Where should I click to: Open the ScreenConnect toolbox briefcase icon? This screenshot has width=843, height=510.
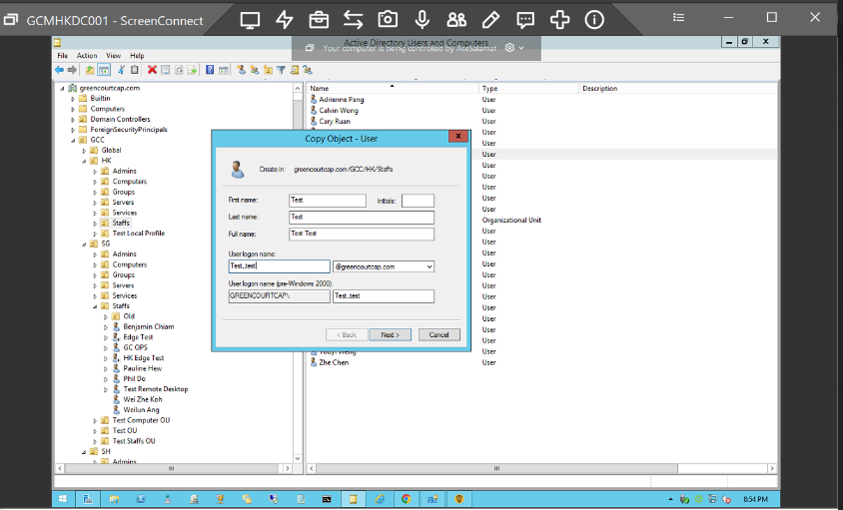319,20
